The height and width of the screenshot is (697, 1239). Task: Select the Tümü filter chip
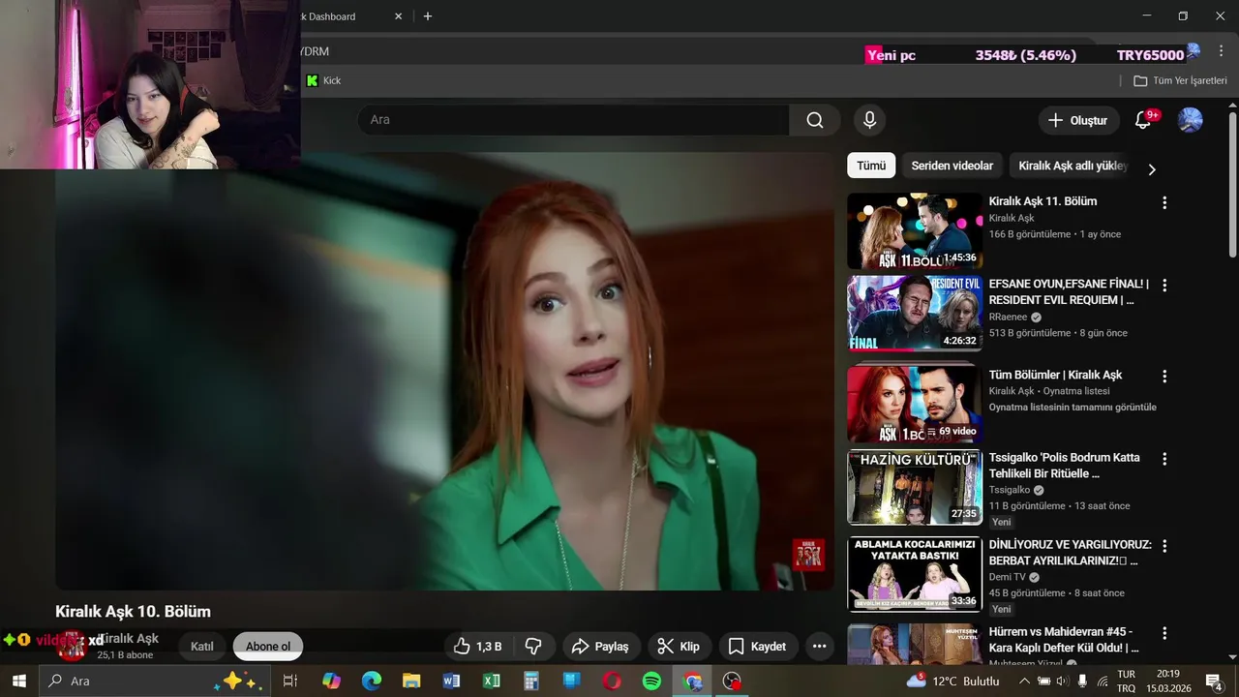(871, 166)
